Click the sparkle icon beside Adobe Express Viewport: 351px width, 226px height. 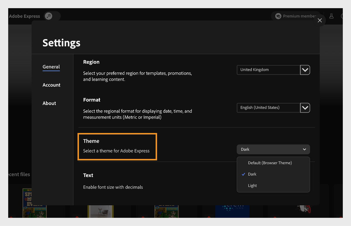pos(49,16)
